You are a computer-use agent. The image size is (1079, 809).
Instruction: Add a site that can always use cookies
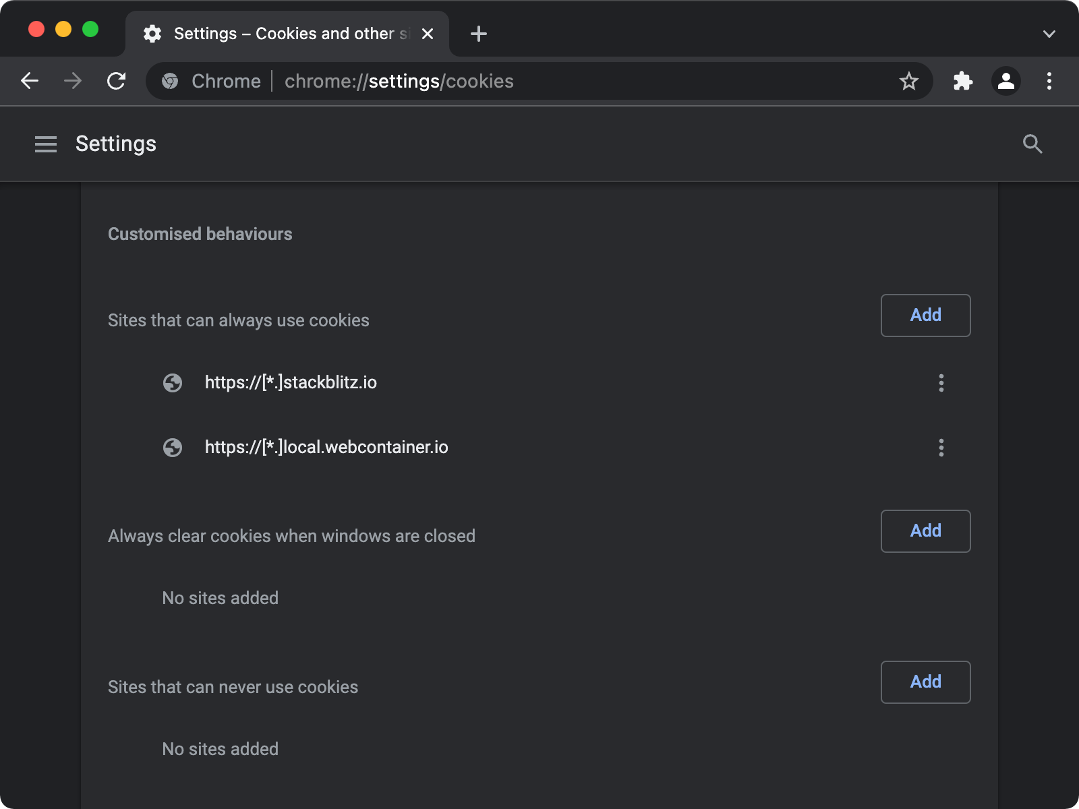[925, 315]
